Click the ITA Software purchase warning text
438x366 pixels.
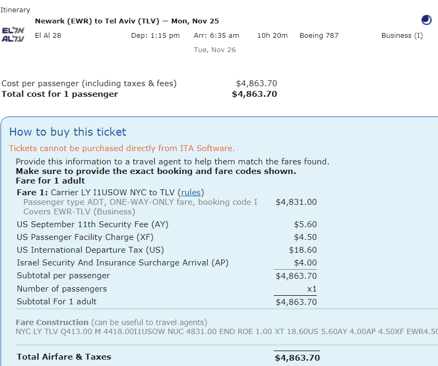click(x=122, y=148)
